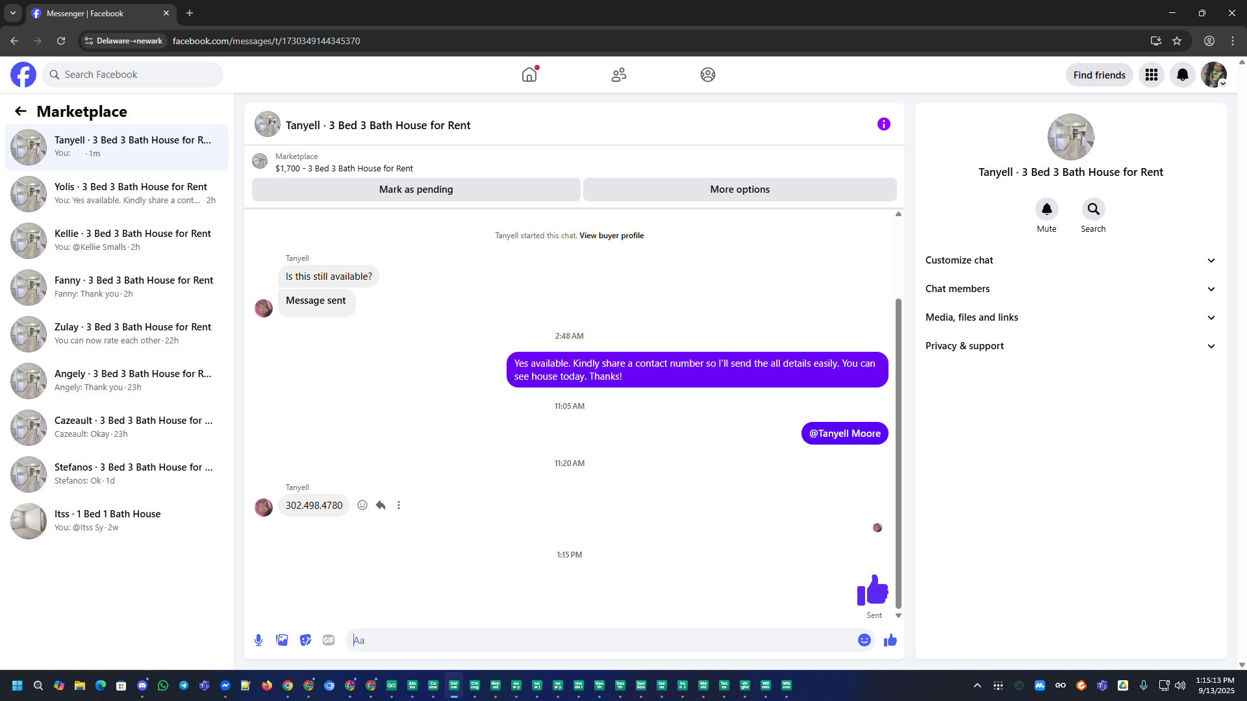Mute this conversation with bell icon
This screenshot has height=701, width=1247.
1046,210
